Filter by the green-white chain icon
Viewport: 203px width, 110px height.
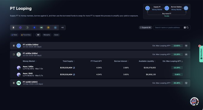[41, 27]
